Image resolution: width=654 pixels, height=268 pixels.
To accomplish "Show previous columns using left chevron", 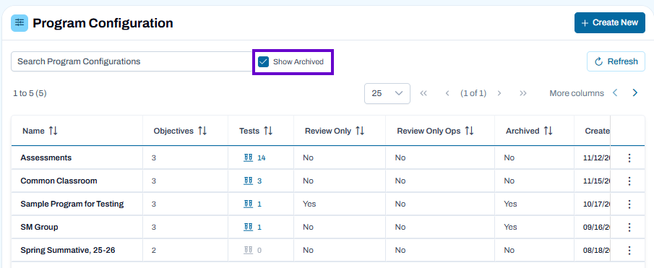I will tap(615, 93).
